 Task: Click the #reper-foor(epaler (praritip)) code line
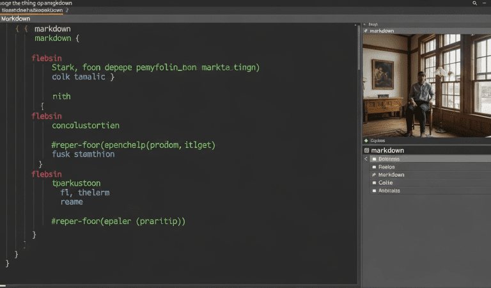118,221
